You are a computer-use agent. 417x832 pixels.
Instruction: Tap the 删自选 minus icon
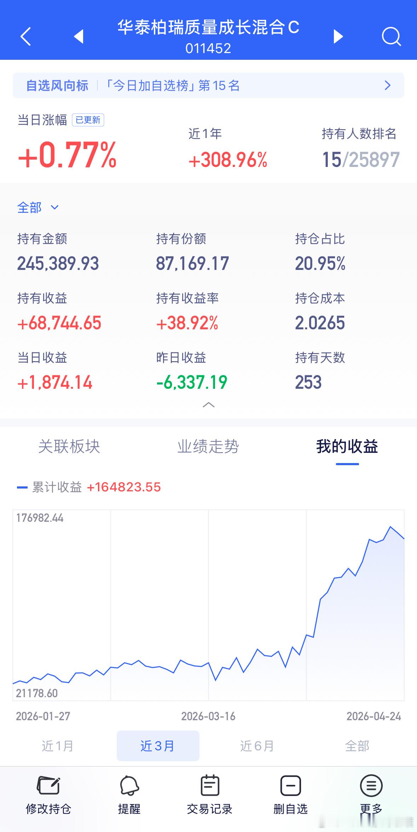[290, 786]
